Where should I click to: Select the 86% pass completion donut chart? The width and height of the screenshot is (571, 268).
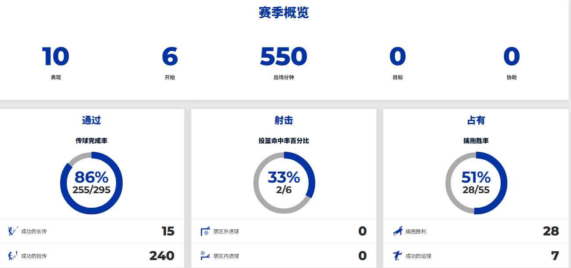[91, 183]
